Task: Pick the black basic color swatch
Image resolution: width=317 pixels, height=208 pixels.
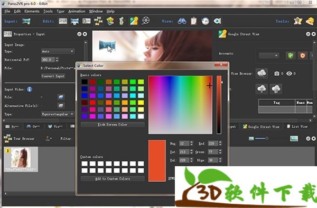Action: [85, 82]
